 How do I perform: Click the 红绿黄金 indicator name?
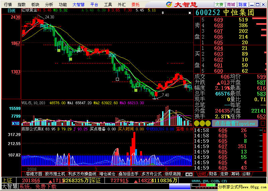[29, 10]
